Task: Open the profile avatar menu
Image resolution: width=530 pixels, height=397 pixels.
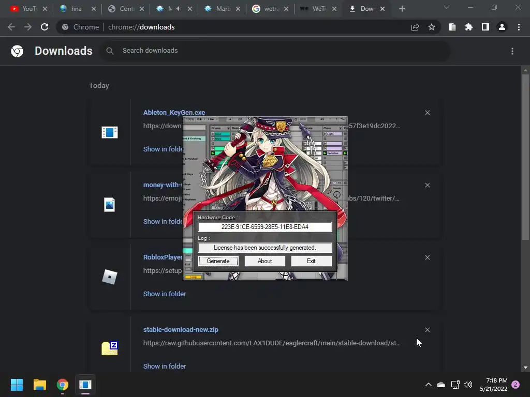Action: tap(502, 27)
